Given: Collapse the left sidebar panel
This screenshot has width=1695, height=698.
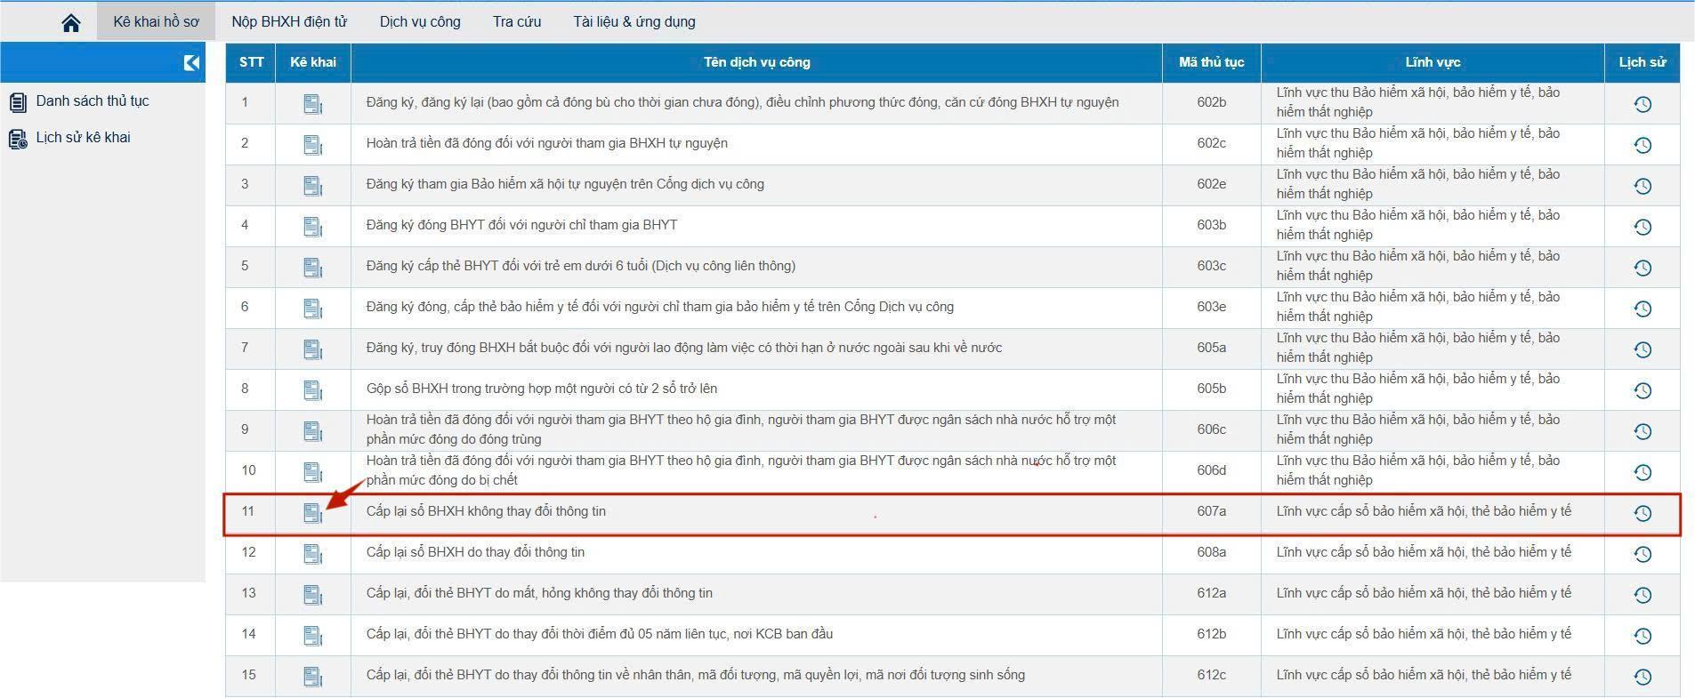Looking at the screenshot, I should coord(191,62).
